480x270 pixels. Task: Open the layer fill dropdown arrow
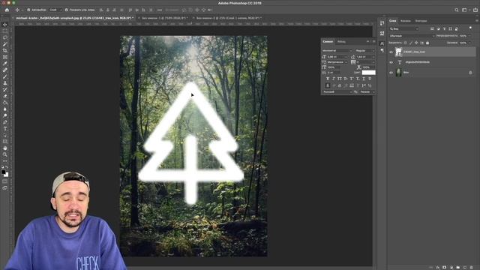tap(469, 43)
